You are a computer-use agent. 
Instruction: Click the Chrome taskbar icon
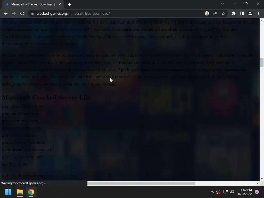pyautogui.click(x=31, y=192)
